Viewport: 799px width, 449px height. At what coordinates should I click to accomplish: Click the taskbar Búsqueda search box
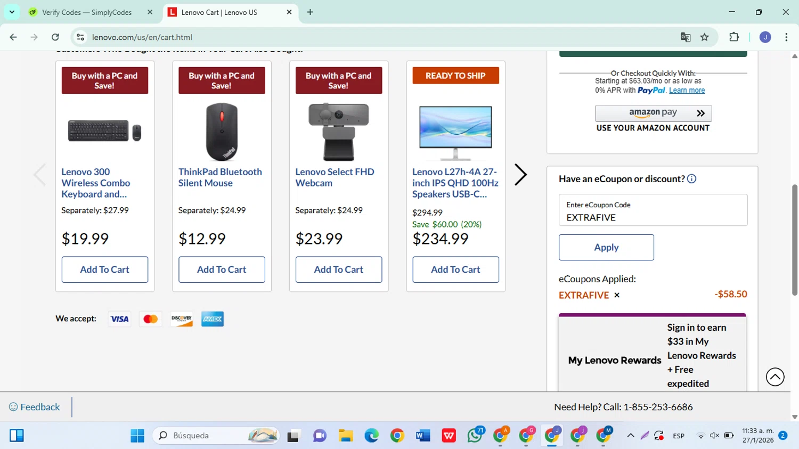pos(217,436)
